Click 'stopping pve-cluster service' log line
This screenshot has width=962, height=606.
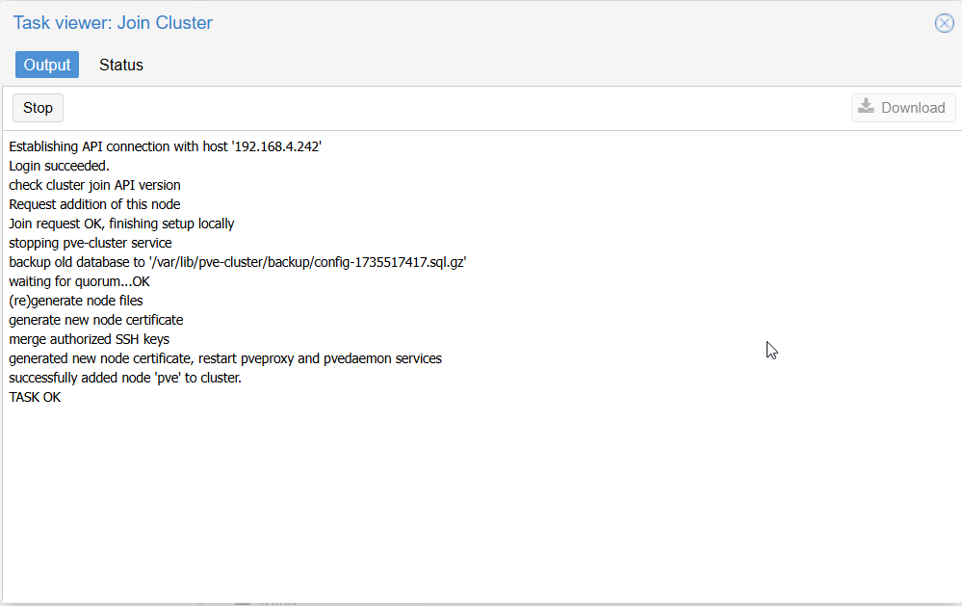click(x=91, y=243)
